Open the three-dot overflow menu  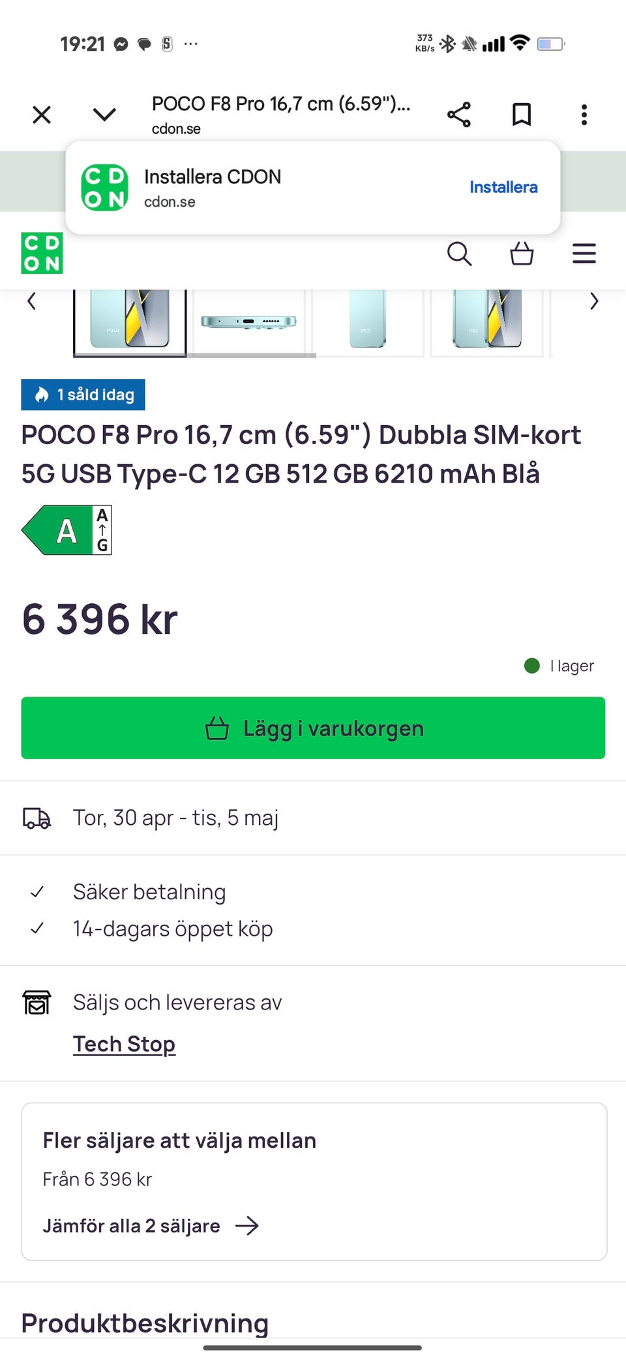pyautogui.click(x=584, y=115)
